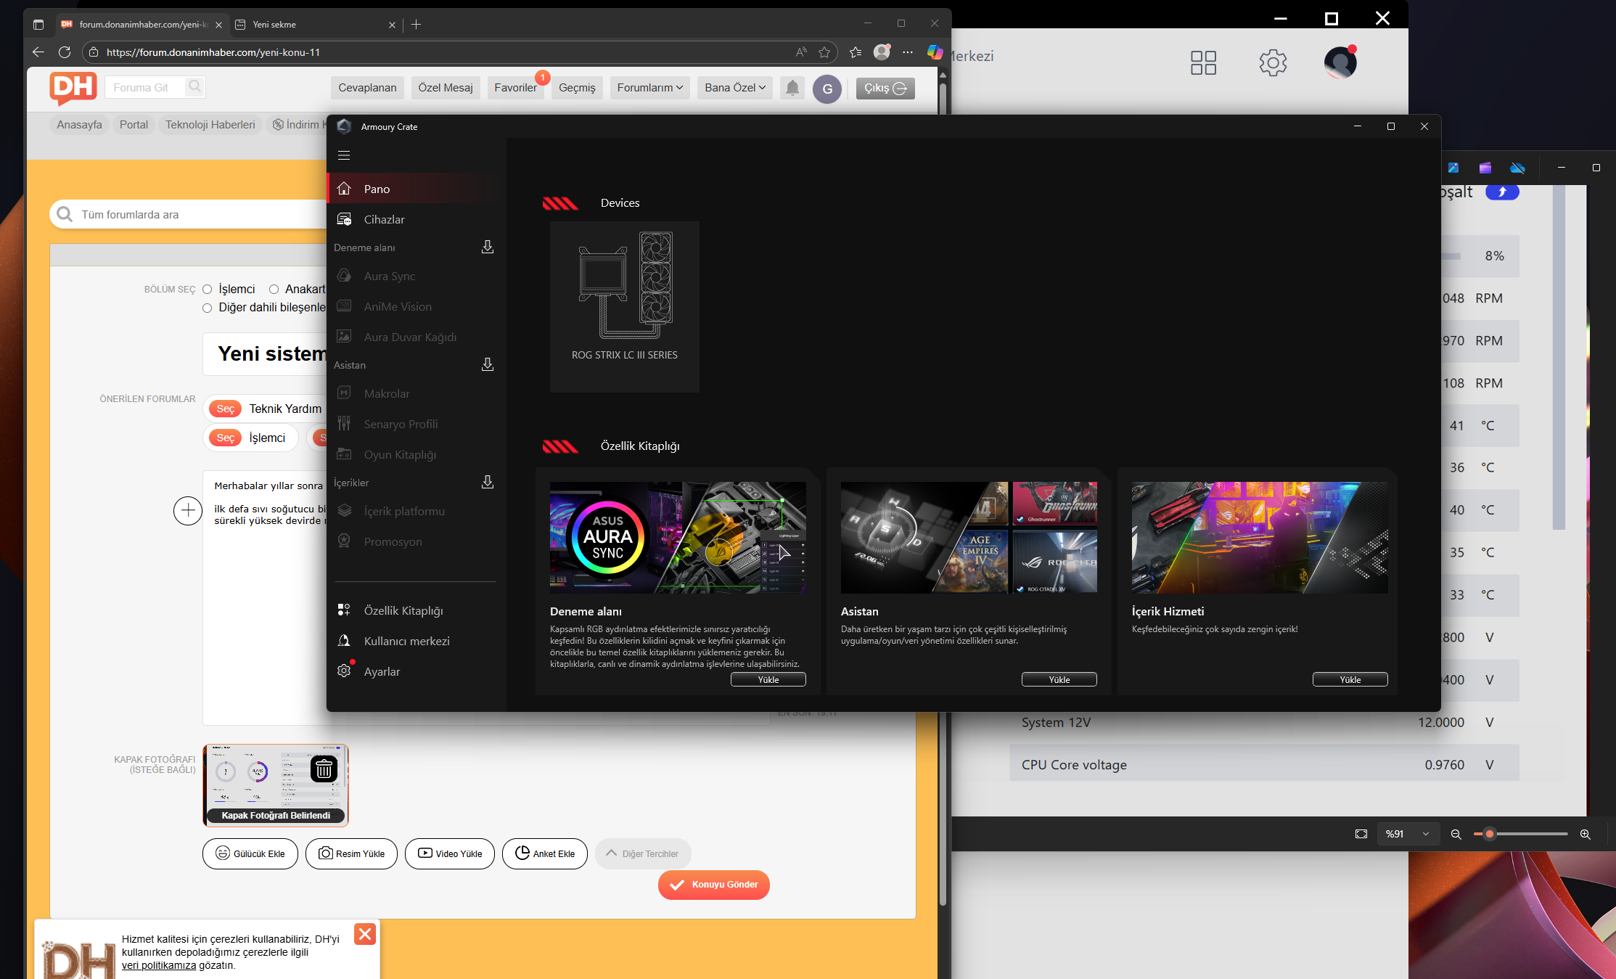This screenshot has width=1616, height=979.
Task: Click the Konuyu Gönder button
Action: (x=714, y=885)
